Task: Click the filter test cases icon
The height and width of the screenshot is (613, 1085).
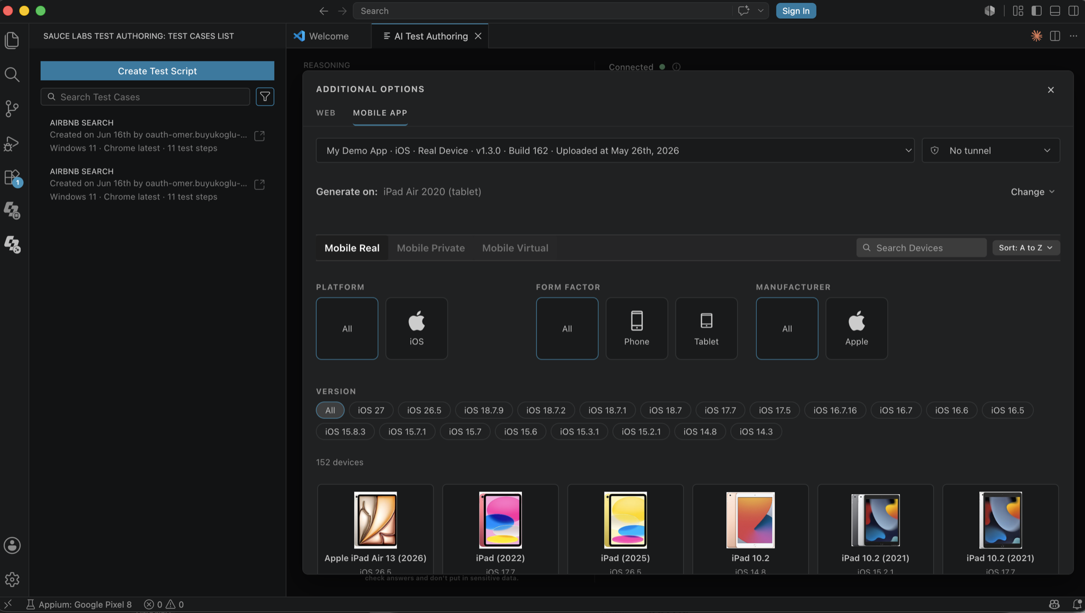Action: [265, 97]
